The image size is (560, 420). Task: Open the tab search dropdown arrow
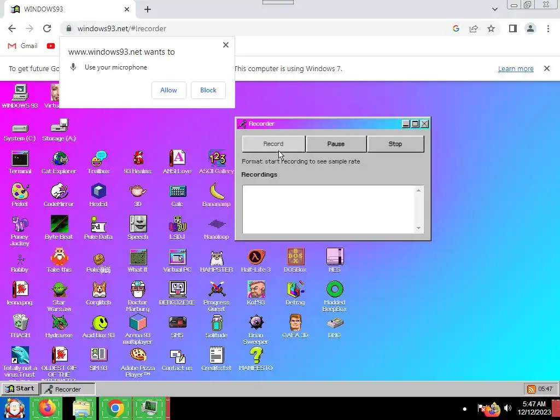[494, 9]
